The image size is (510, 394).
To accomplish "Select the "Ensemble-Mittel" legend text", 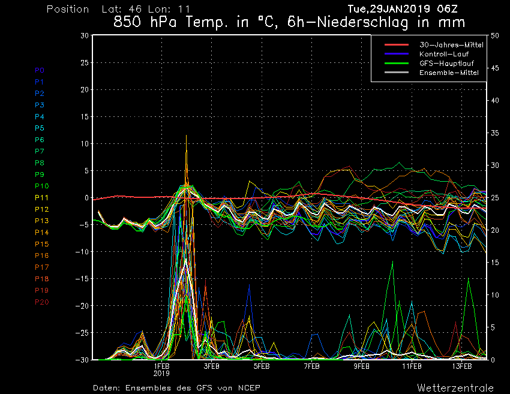I will click(x=449, y=73).
